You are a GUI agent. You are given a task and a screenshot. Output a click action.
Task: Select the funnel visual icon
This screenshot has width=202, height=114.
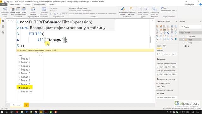[161, 36]
